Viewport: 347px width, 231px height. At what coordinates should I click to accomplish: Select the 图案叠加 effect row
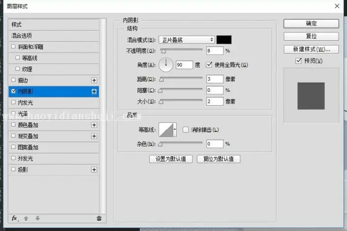click(x=54, y=147)
